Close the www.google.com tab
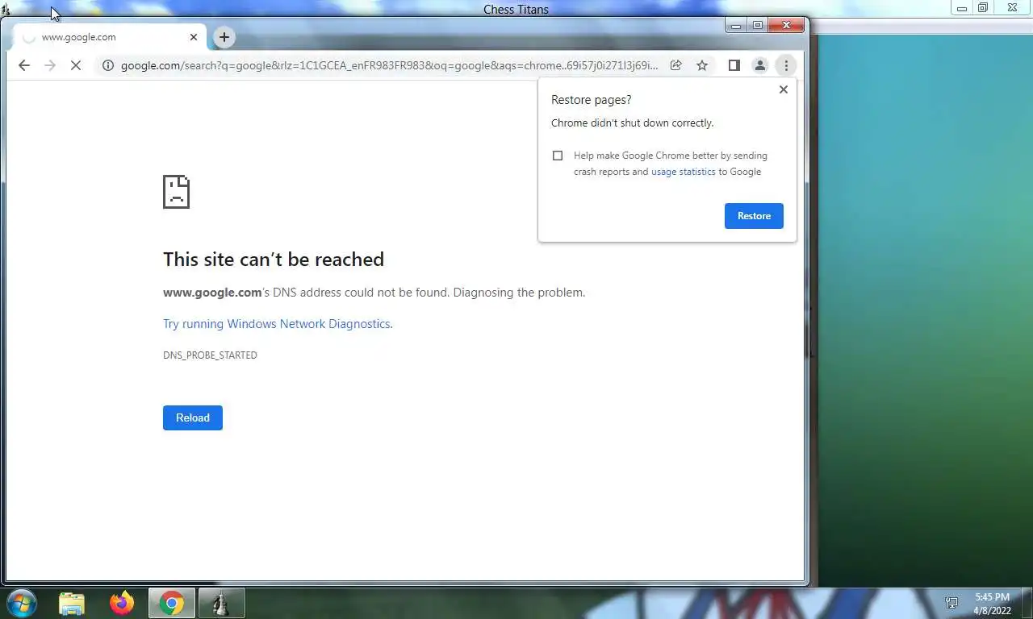1033x619 pixels. [x=194, y=37]
